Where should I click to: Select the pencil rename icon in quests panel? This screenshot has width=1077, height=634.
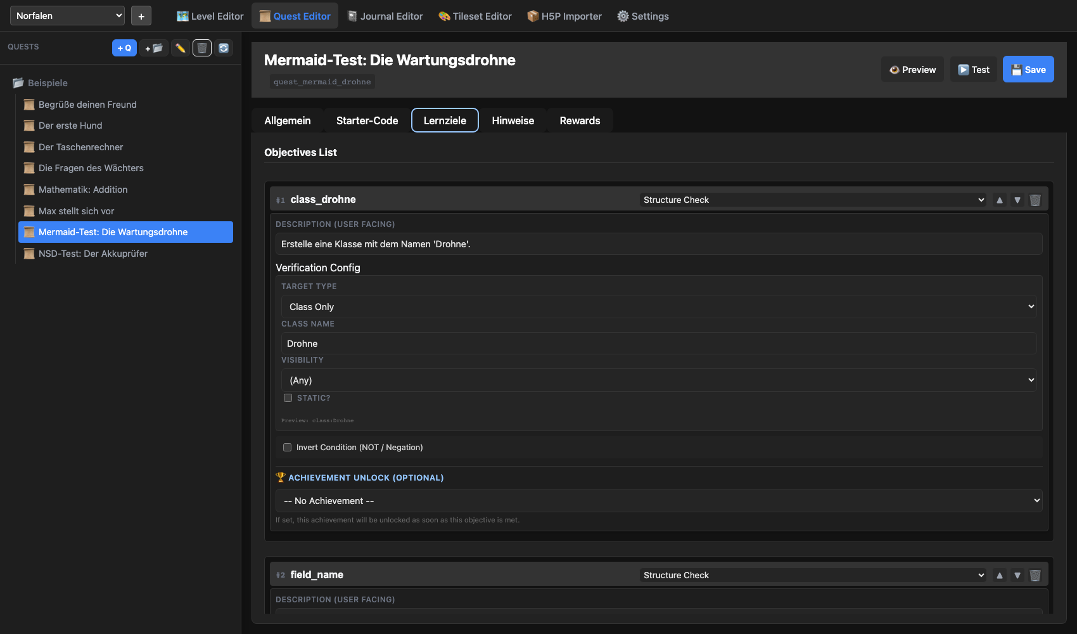[x=180, y=48]
